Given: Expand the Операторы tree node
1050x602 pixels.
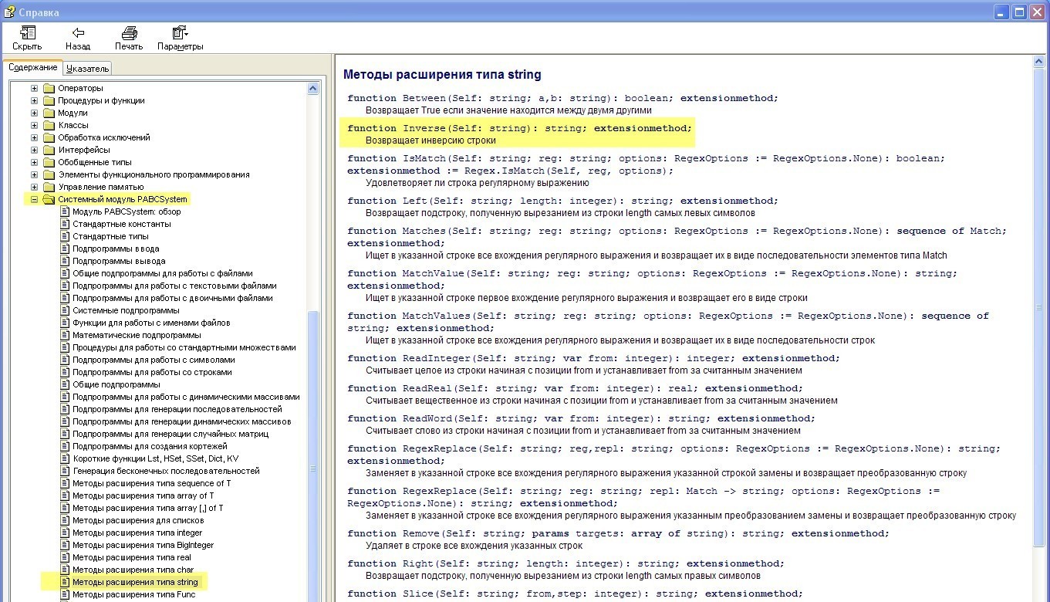Looking at the screenshot, I should 34,88.
